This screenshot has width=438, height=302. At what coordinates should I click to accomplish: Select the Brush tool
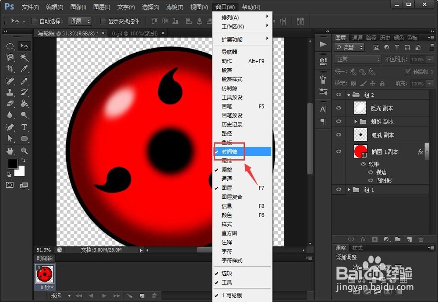[24, 81]
